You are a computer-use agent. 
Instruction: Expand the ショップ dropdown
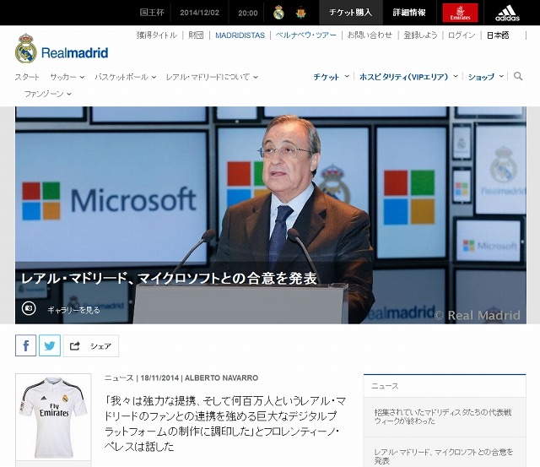pos(486,77)
